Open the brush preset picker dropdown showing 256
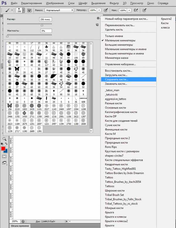Viewport: 176px width, 228px height. pyautogui.click(x=23, y=10)
